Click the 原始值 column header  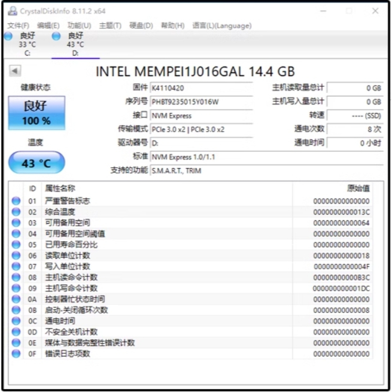click(358, 189)
